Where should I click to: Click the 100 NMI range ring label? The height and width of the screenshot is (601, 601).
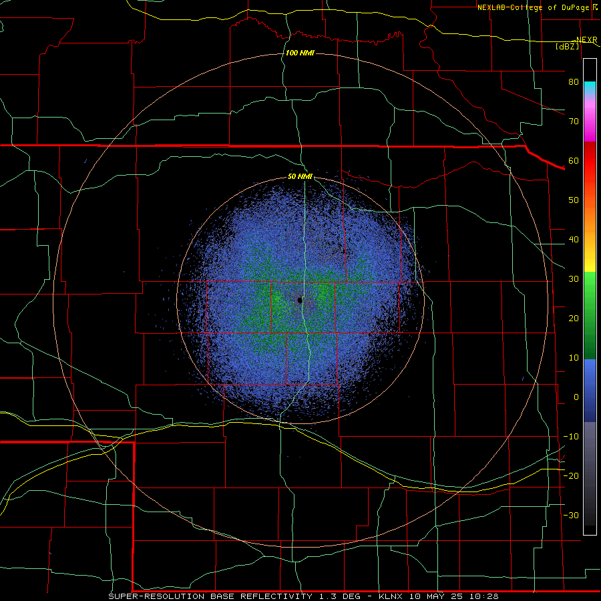coord(300,53)
